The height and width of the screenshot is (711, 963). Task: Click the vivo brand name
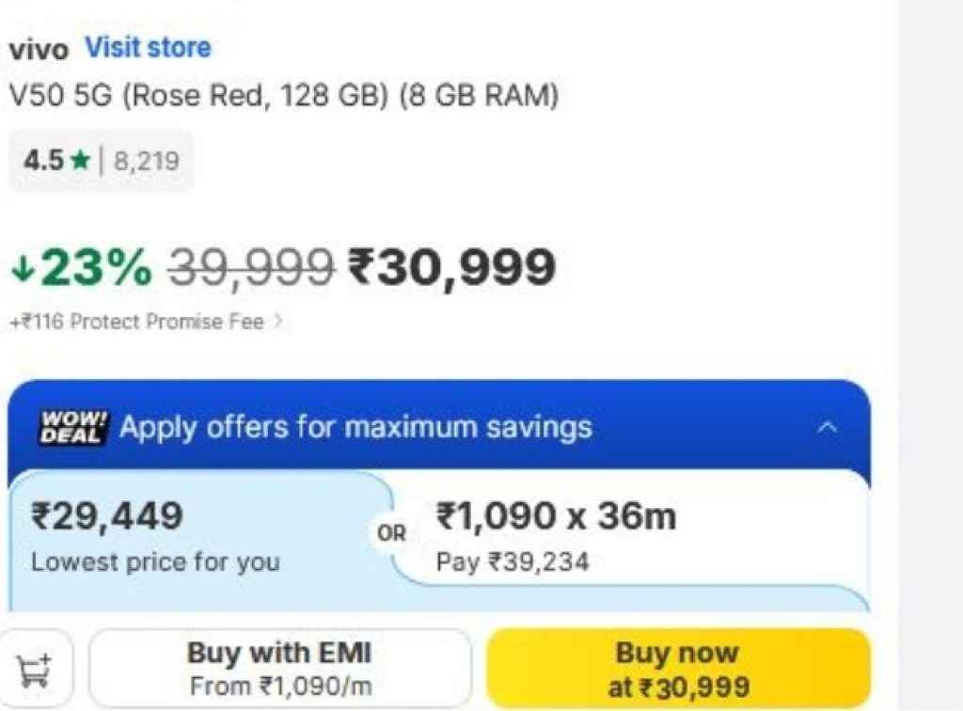39,49
